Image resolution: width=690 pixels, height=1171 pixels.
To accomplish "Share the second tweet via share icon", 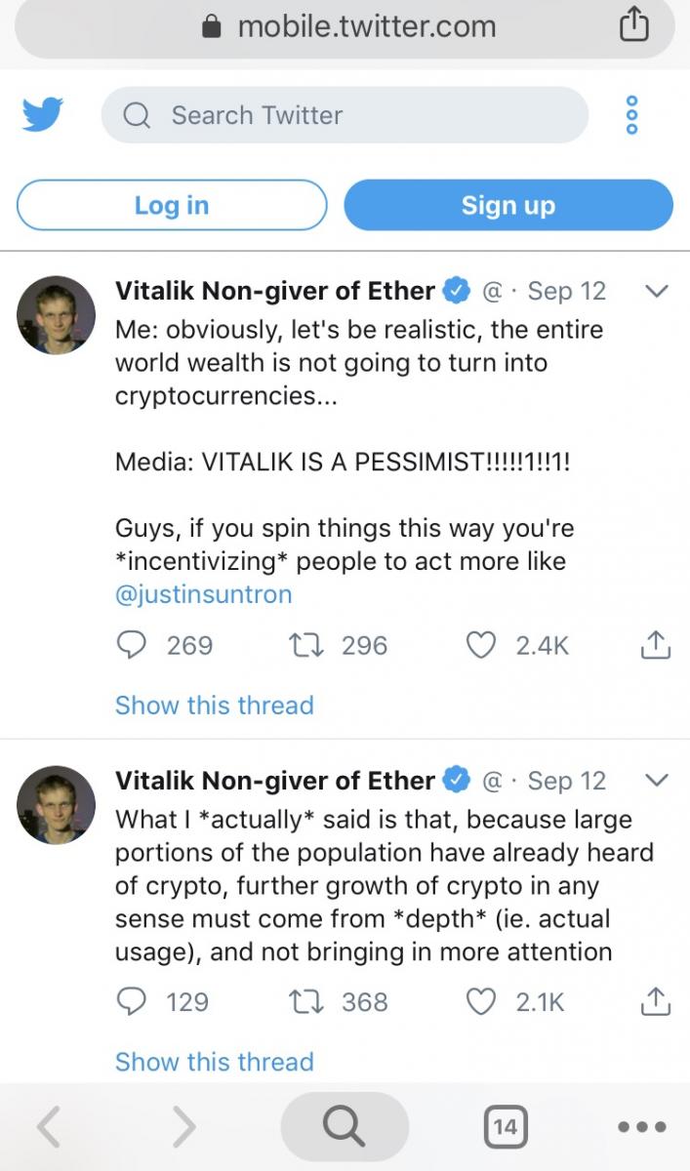I will tap(656, 1001).
